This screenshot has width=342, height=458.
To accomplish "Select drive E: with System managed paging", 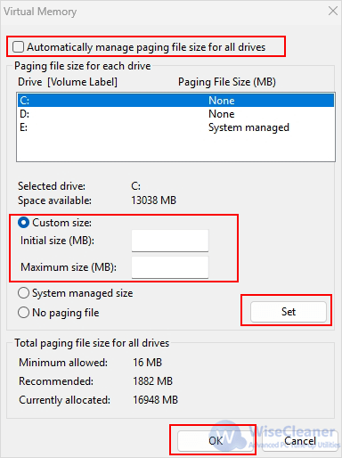I will point(175,127).
